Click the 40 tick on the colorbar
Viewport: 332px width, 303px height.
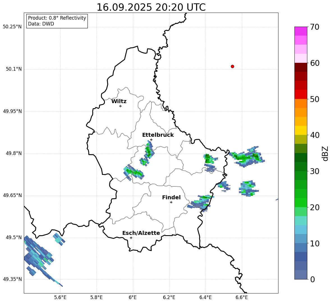coord(315,135)
